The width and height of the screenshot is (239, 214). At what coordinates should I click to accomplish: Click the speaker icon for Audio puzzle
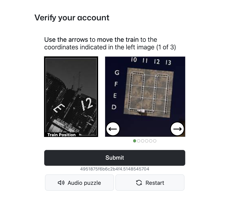(x=61, y=183)
